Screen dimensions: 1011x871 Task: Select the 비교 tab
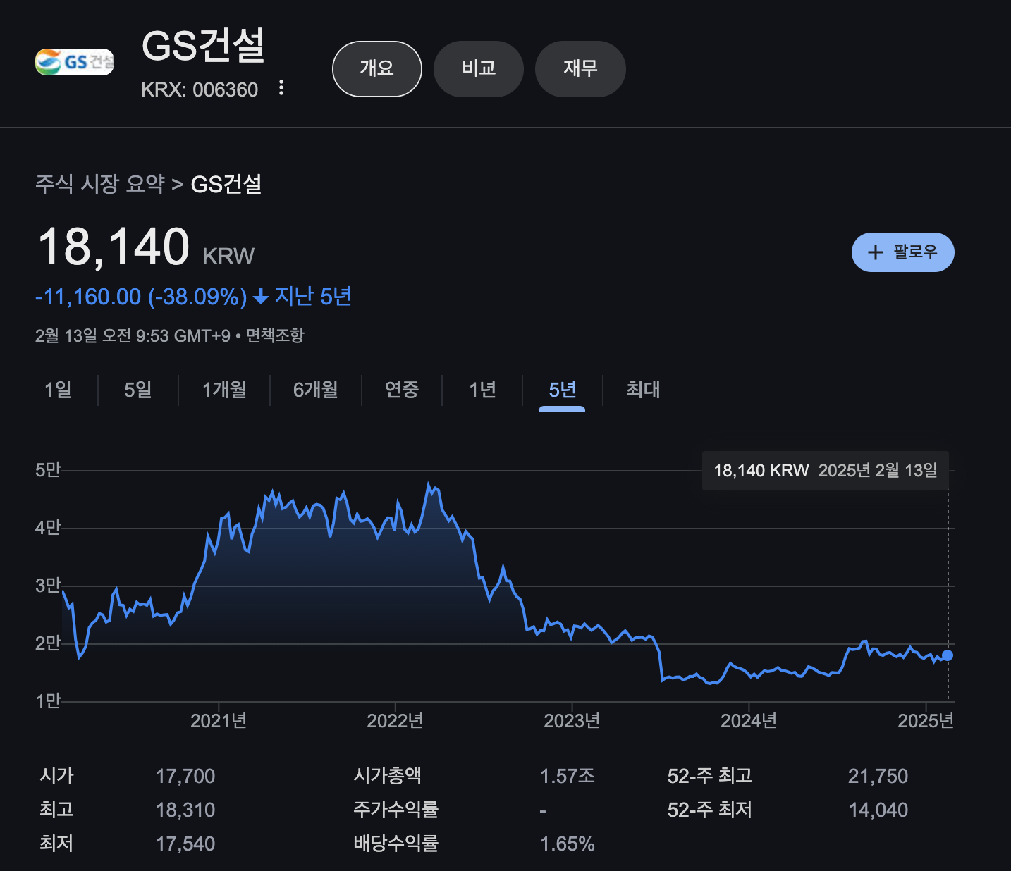pos(479,69)
